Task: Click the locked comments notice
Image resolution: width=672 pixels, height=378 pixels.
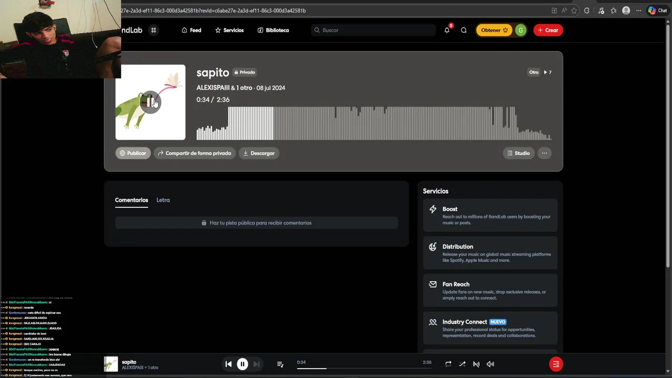Action: click(256, 223)
